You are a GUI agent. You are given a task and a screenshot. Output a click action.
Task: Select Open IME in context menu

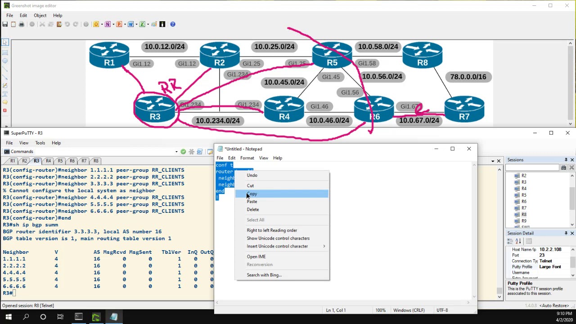tap(282, 256)
